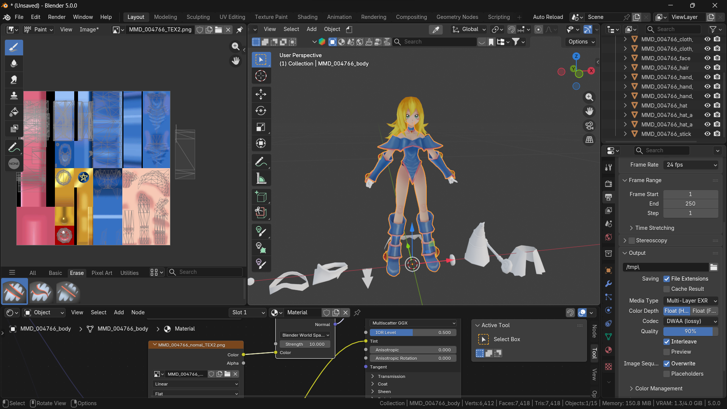
Task: Choose the Fill bucket paint tool
Action: click(x=14, y=112)
